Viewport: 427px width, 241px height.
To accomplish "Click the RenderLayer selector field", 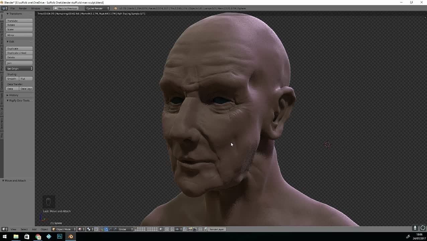I will point(215,229).
